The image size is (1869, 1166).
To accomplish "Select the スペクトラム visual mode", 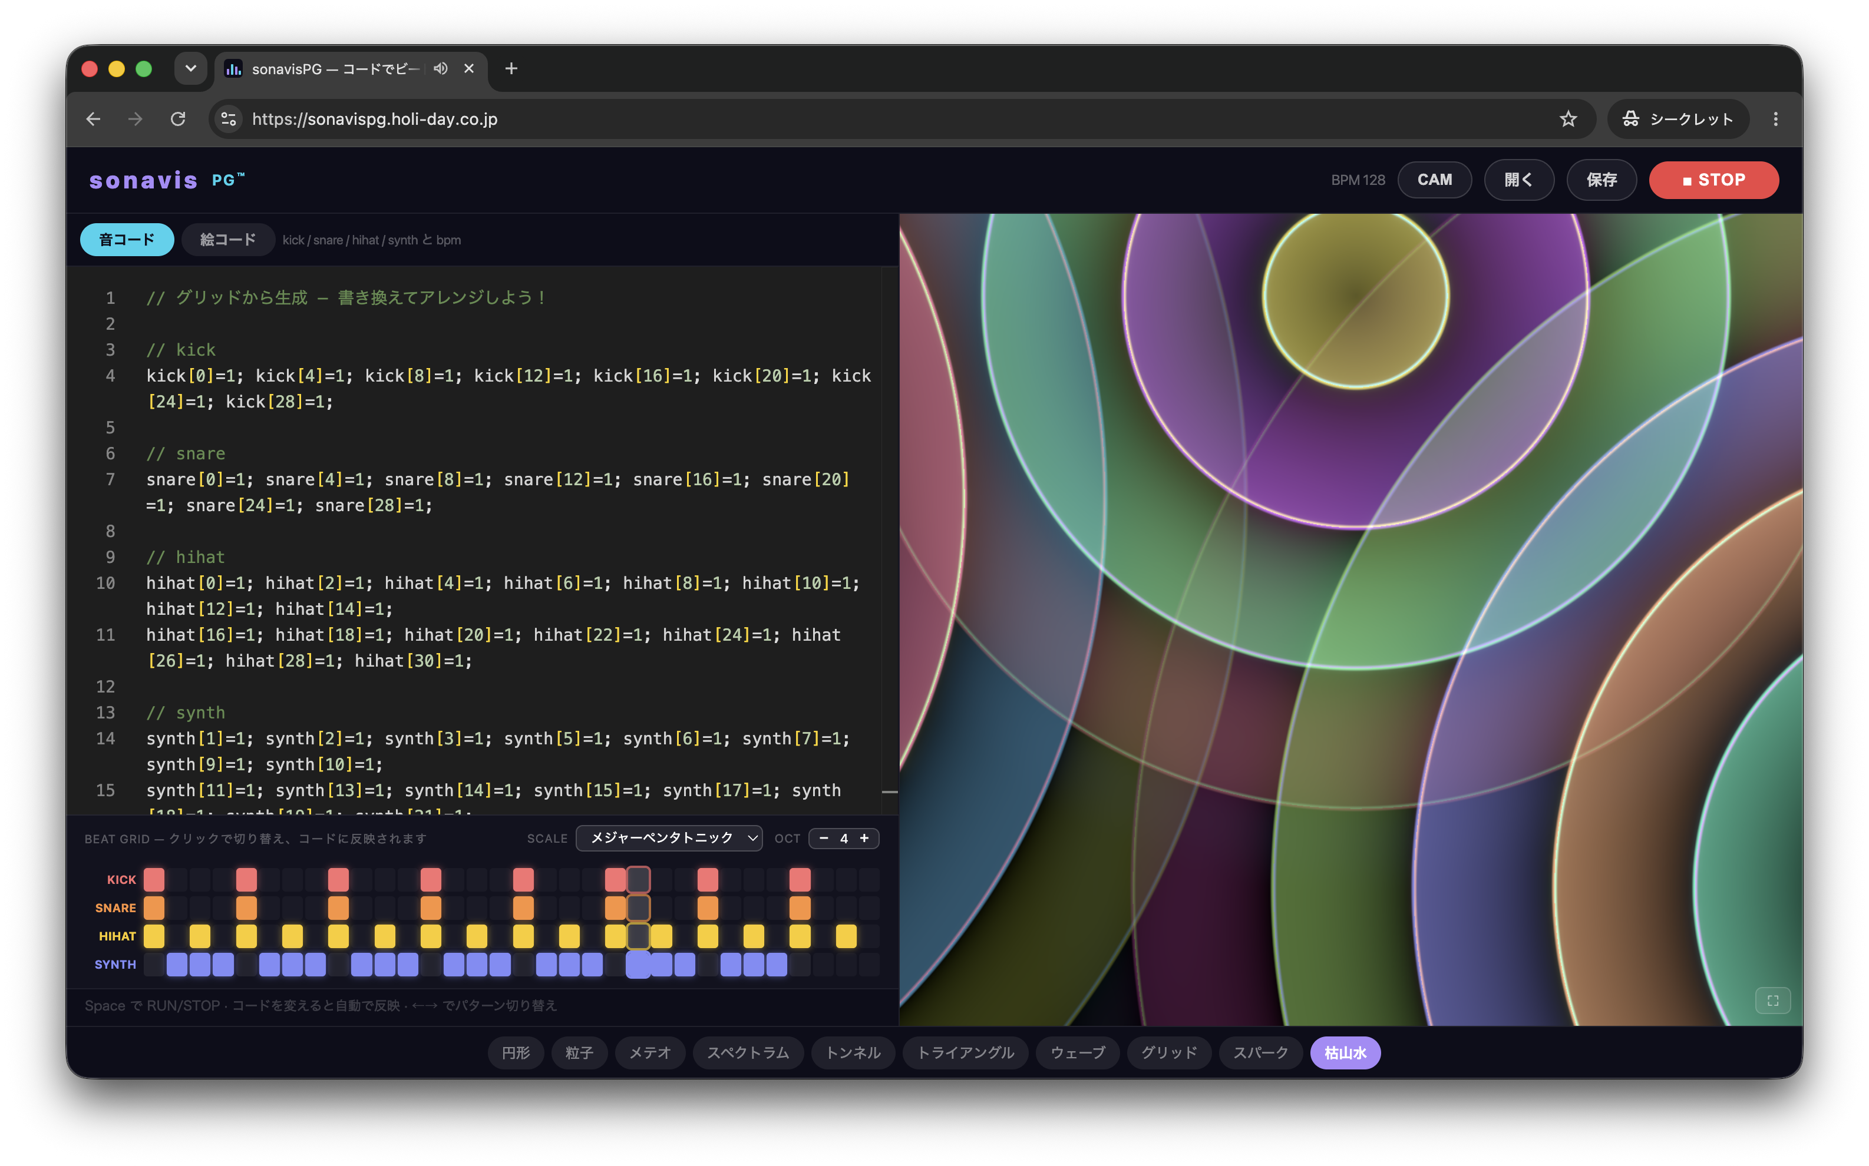I will (748, 1053).
